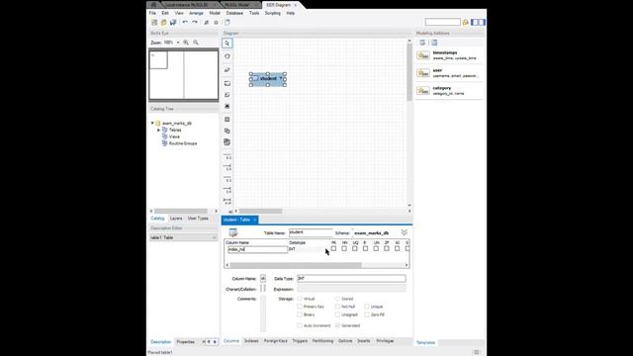Select the user table template
Image resolution: width=633 pixels, height=356 pixels.
pos(449,73)
